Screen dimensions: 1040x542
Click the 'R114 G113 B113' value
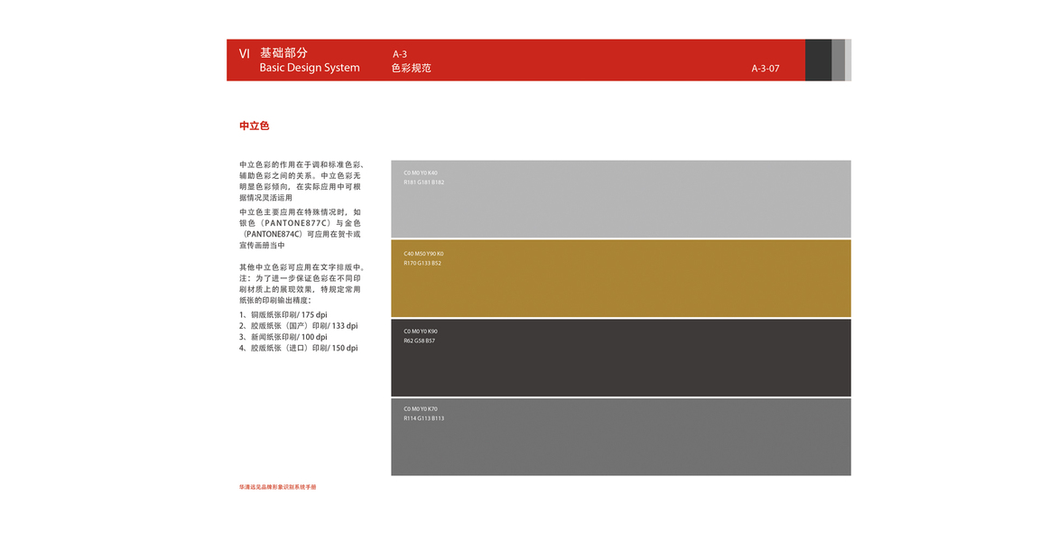click(423, 418)
